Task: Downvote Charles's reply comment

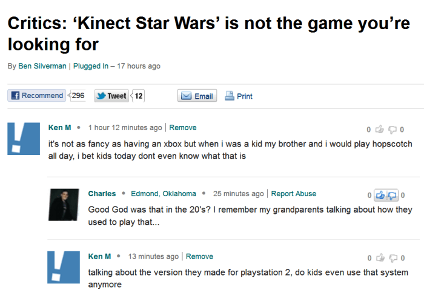Action: click(x=393, y=195)
